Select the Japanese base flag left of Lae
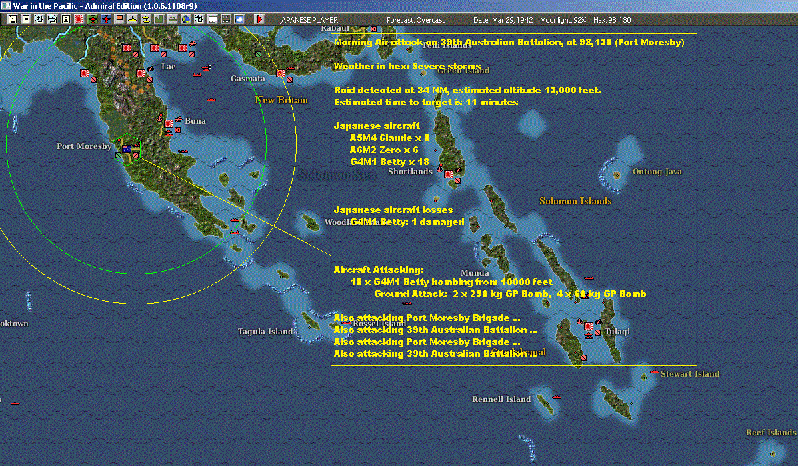 141,73
